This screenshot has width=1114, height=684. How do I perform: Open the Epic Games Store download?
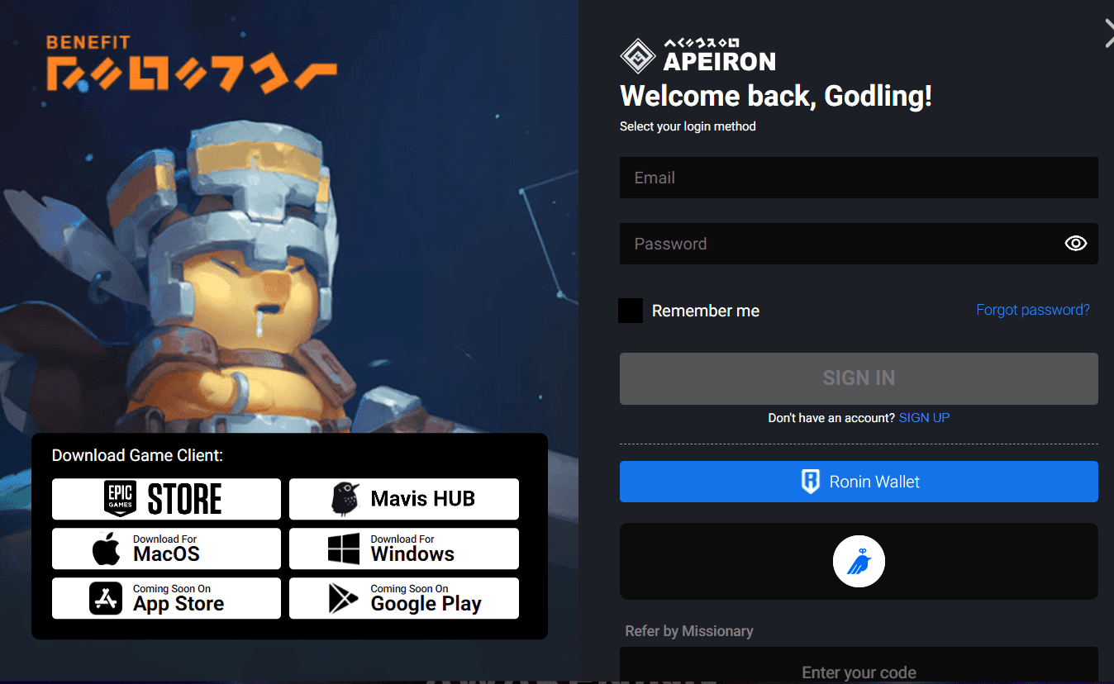(166, 499)
